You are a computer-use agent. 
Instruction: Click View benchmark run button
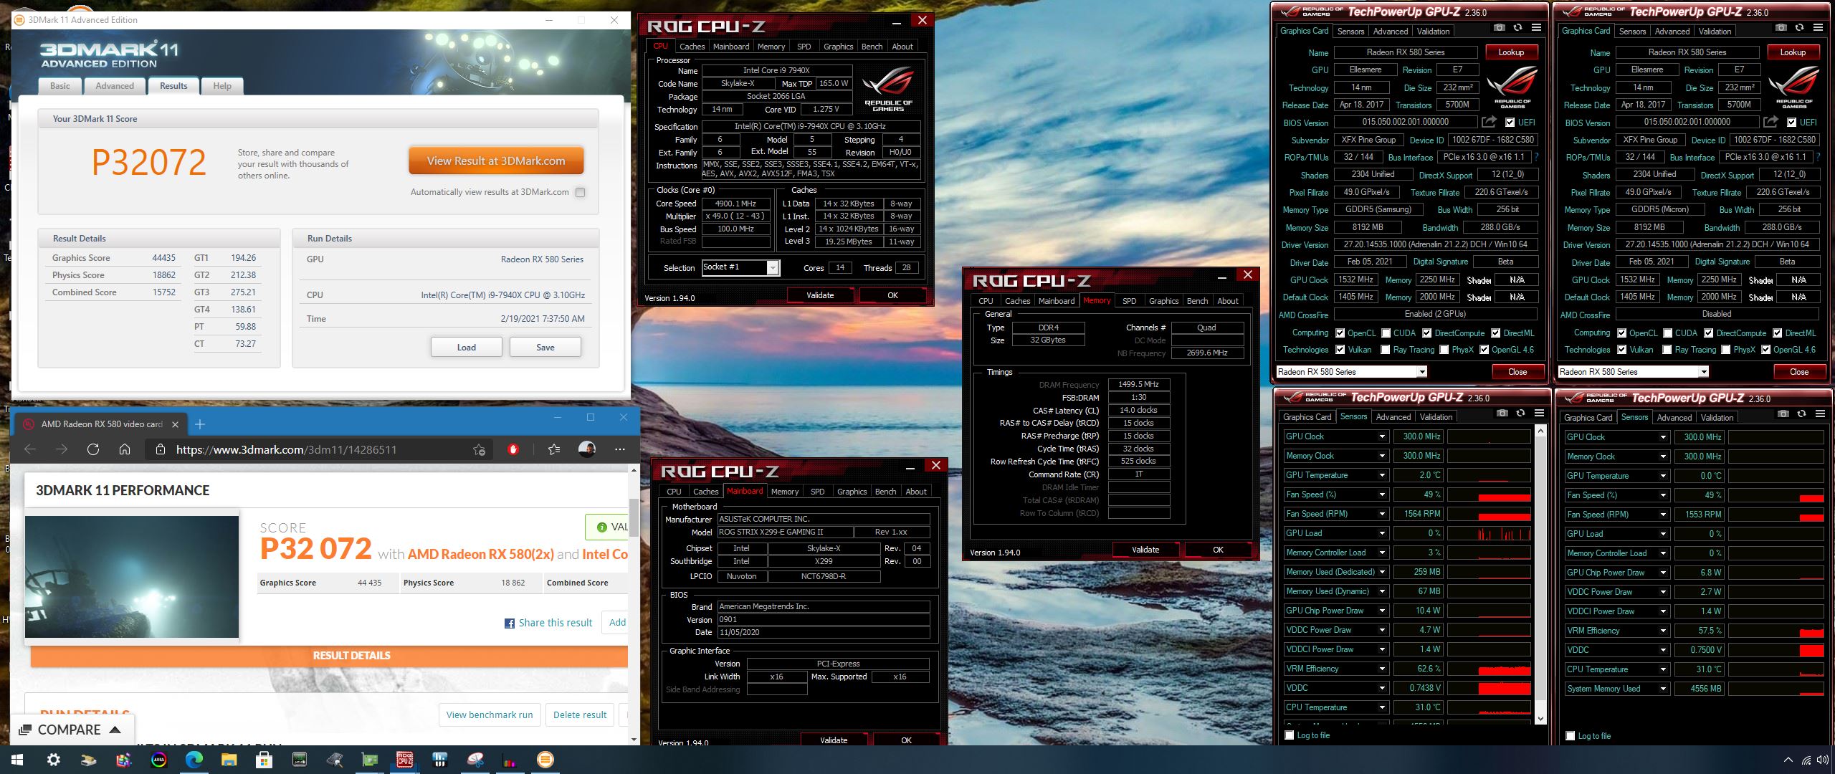tap(490, 715)
